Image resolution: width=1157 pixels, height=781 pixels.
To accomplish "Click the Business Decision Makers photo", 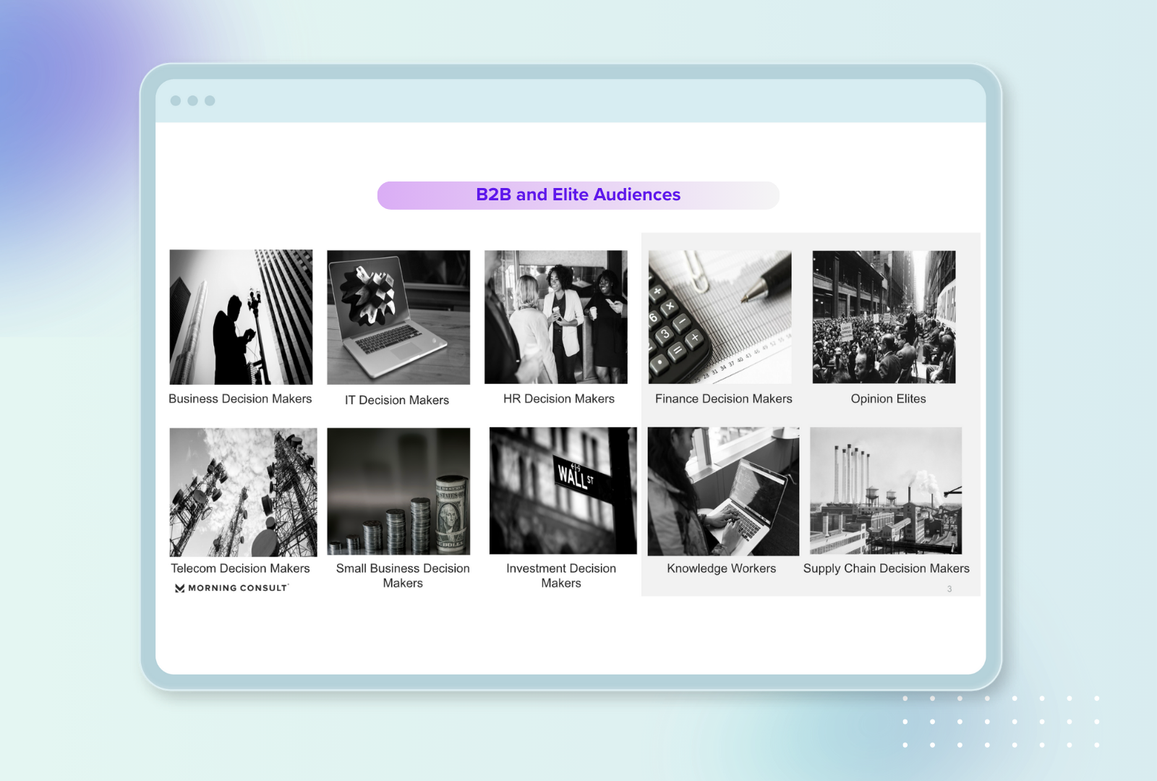I will point(241,317).
